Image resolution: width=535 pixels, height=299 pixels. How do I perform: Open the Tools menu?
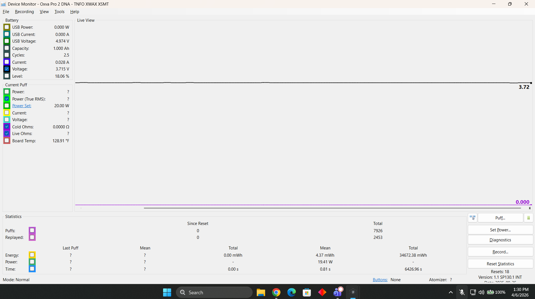tap(59, 12)
